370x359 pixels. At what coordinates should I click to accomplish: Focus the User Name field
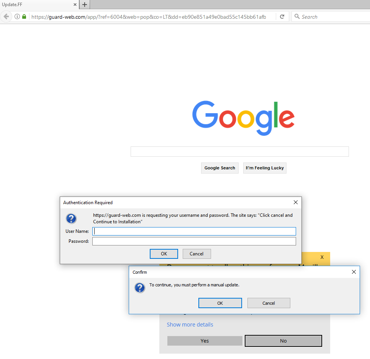point(194,231)
